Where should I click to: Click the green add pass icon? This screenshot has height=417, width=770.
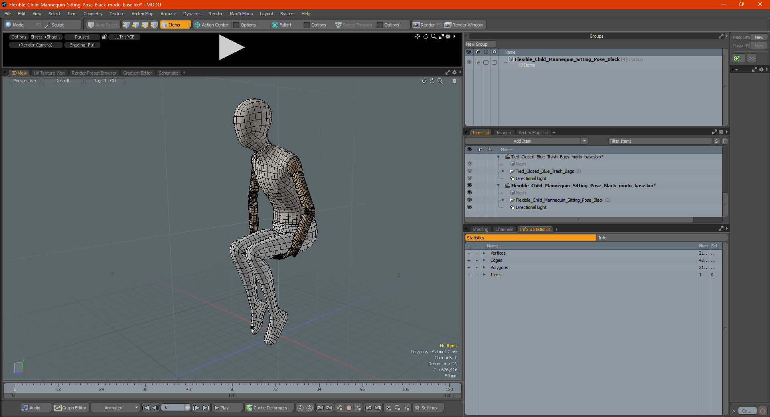click(737, 59)
